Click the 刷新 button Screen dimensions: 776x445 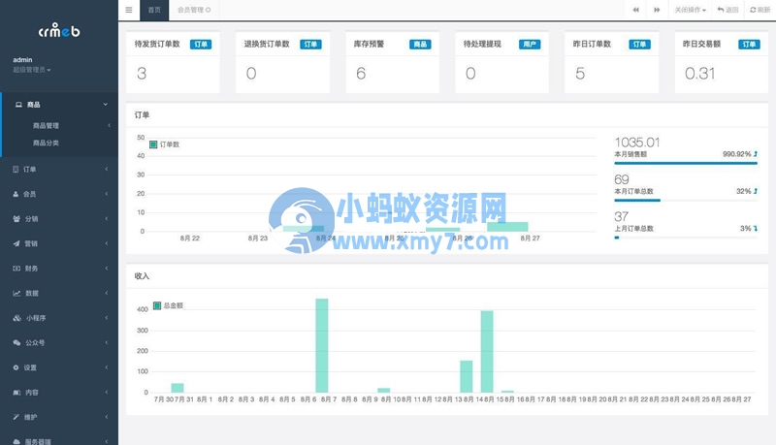(760, 10)
